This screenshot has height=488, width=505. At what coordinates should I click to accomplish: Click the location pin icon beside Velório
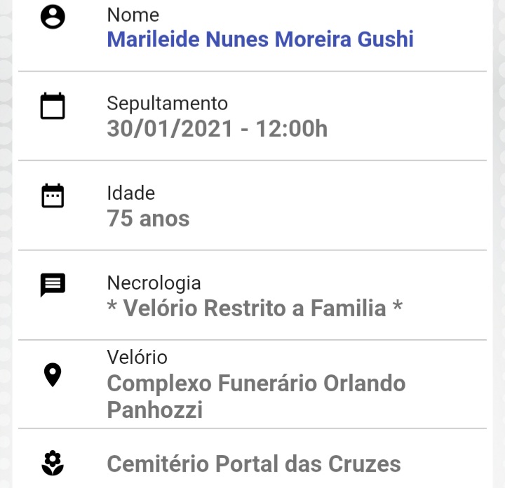(53, 374)
